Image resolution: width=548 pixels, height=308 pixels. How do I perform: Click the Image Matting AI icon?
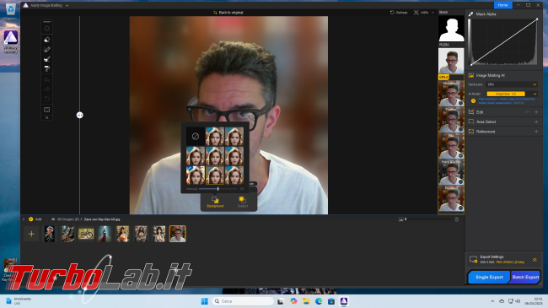pyautogui.click(x=471, y=75)
